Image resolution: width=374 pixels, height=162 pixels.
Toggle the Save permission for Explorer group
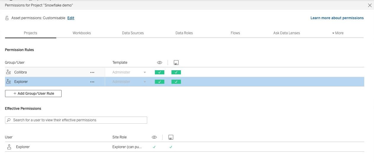tap(176, 82)
